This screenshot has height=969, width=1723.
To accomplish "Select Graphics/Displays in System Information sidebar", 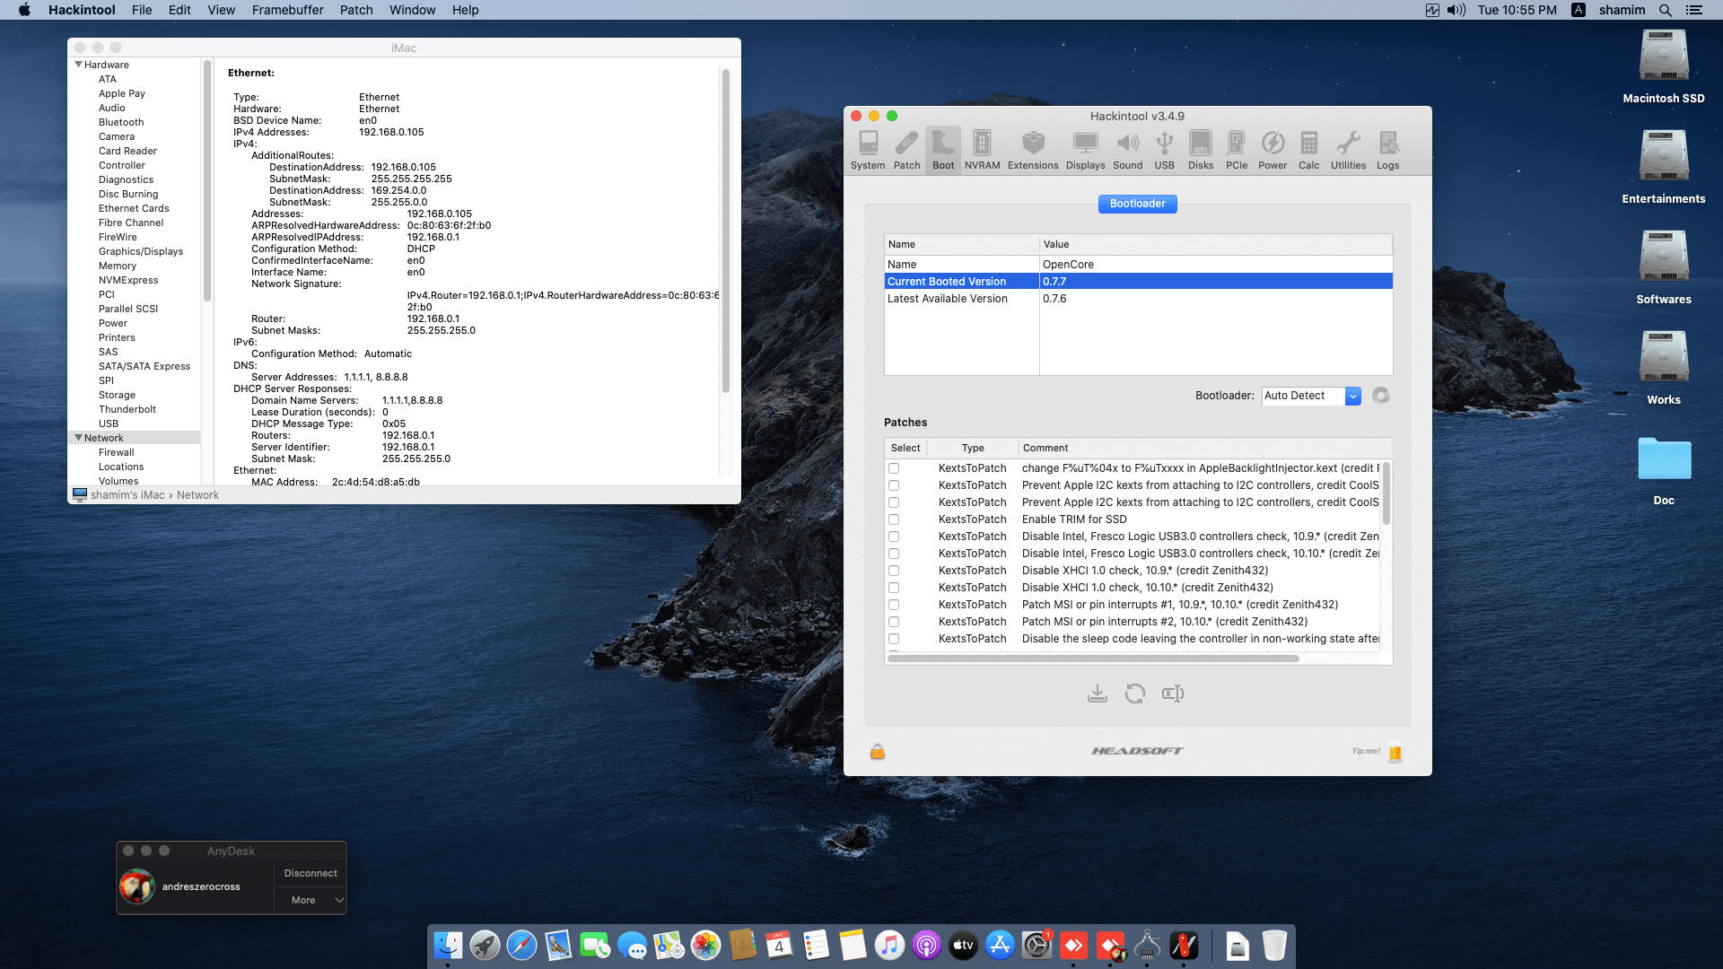I will point(141,251).
